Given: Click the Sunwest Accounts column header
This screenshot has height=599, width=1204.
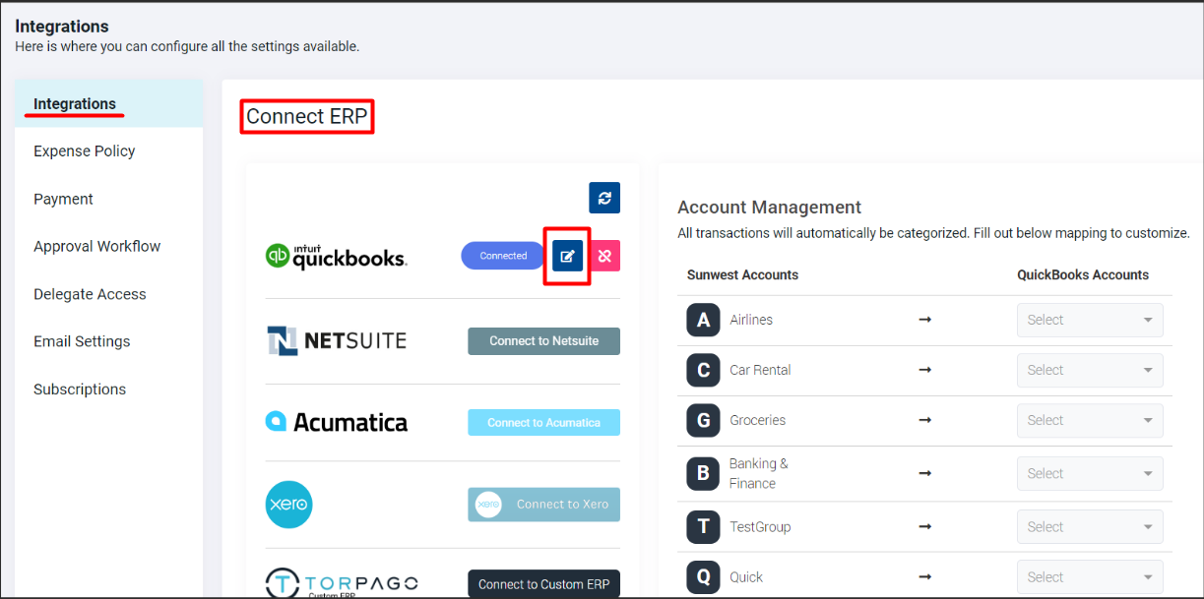Looking at the screenshot, I should [x=742, y=275].
